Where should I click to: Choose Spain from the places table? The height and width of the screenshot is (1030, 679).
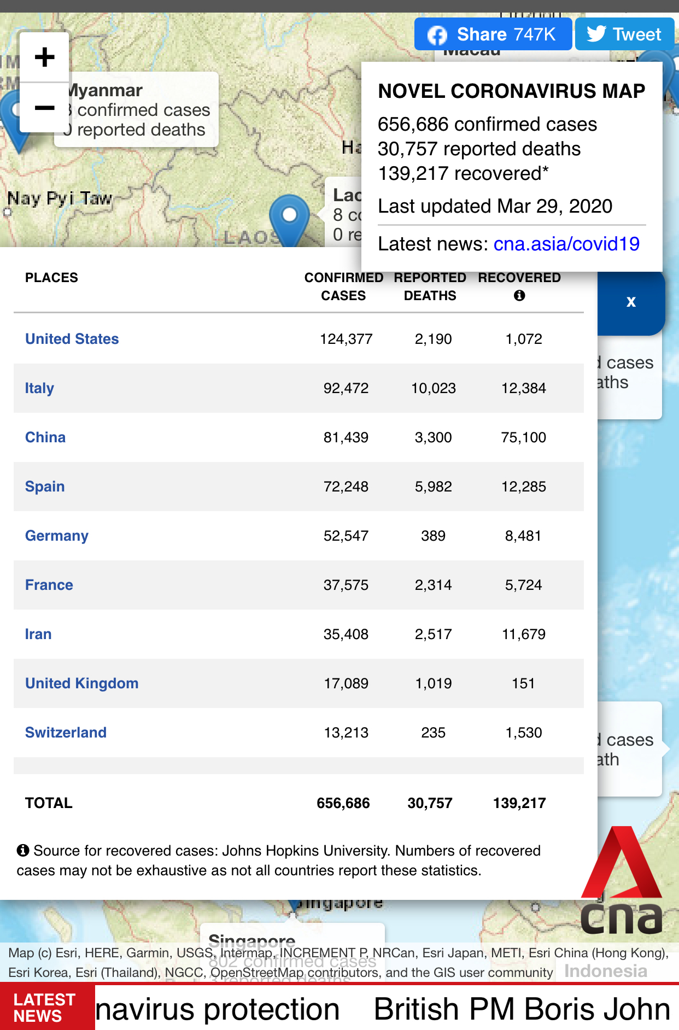(45, 487)
